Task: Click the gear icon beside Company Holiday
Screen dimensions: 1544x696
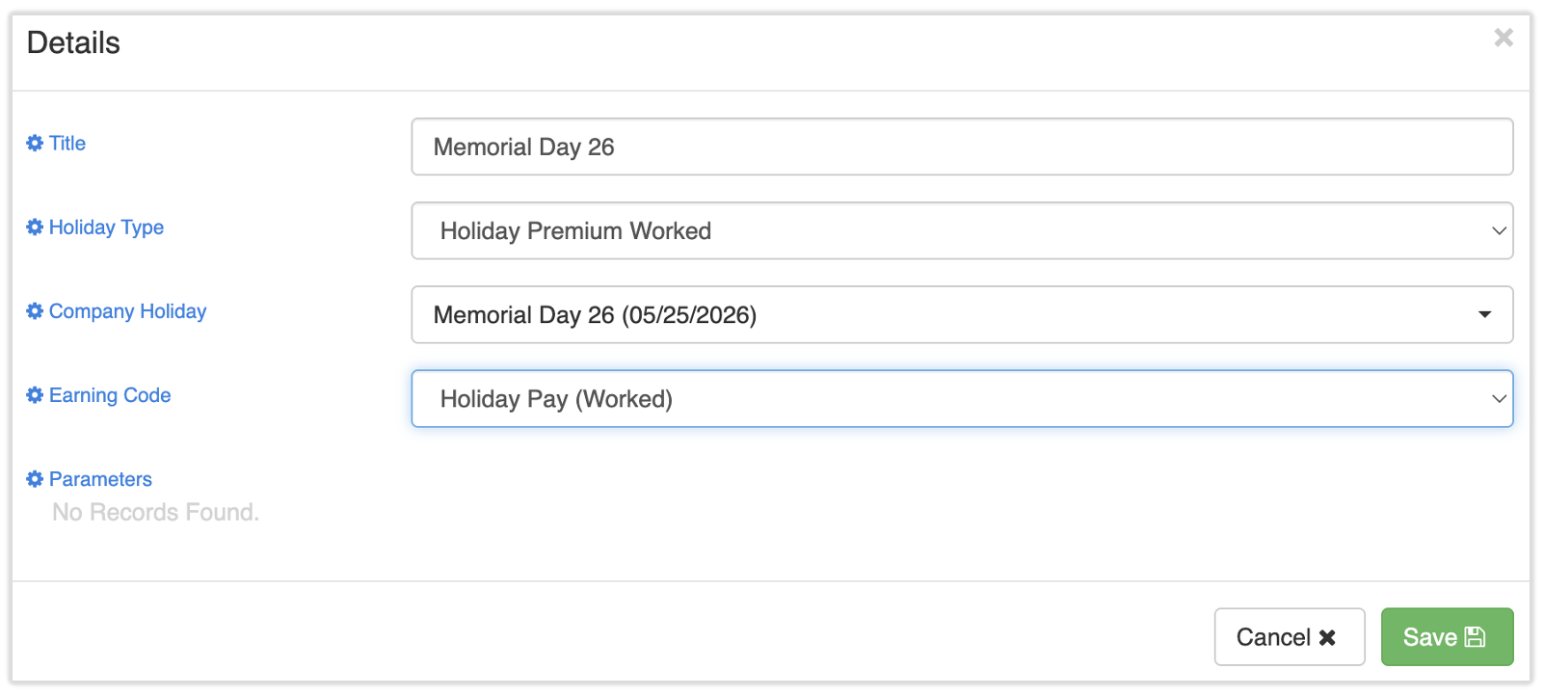Action: (x=35, y=311)
